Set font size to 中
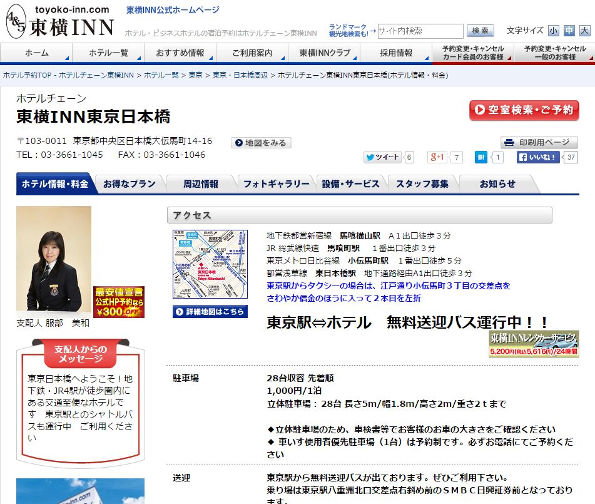Viewport: 595px width, 504px height. (x=569, y=31)
